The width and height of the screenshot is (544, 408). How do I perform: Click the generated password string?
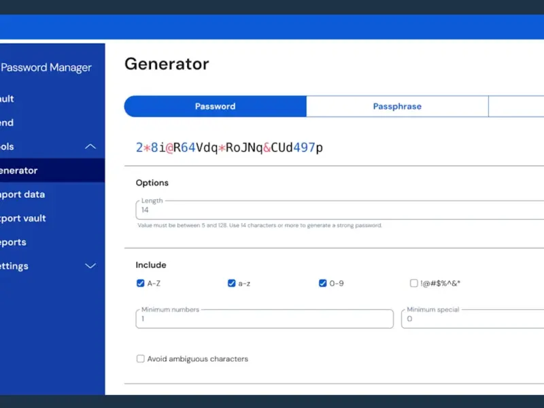229,147
